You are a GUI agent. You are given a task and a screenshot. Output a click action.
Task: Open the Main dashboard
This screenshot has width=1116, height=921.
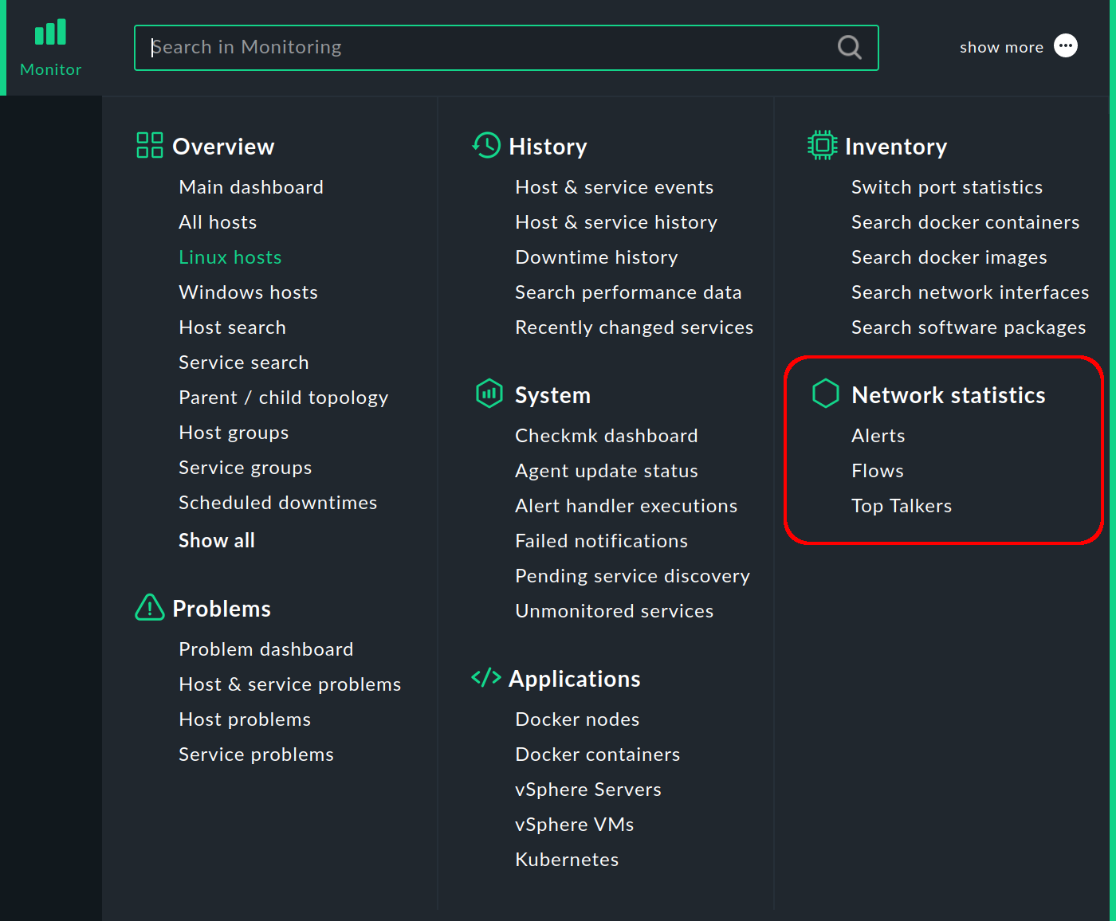click(250, 186)
